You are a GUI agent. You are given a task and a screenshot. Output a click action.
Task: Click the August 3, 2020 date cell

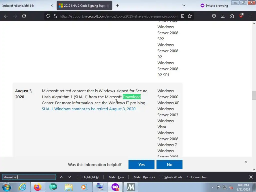24,94
